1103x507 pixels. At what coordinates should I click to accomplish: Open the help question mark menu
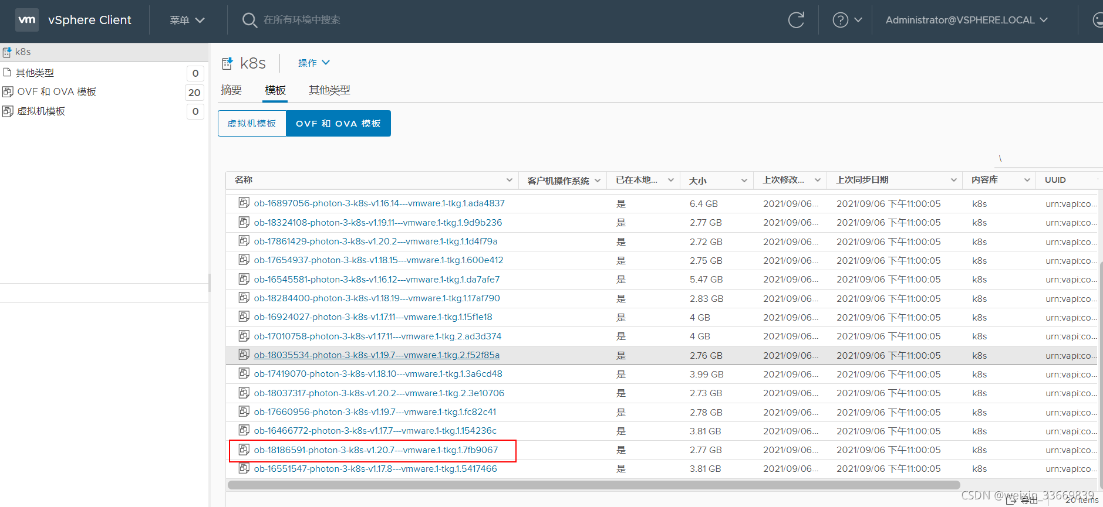847,20
